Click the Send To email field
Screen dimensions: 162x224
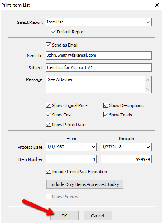pos(99,56)
